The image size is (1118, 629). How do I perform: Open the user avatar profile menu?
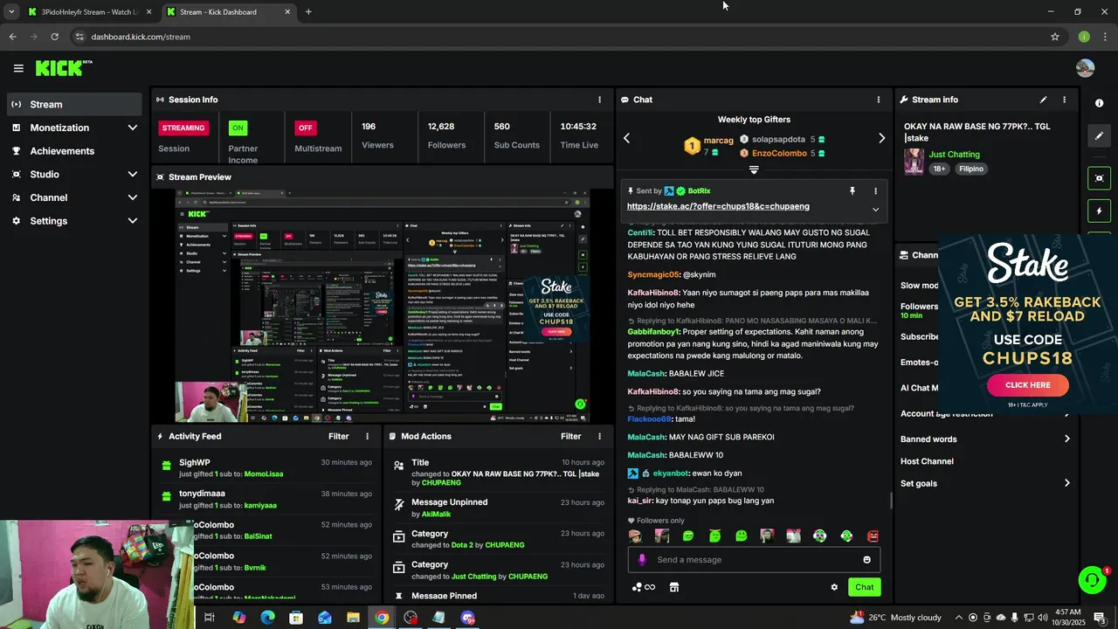coord(1085,68)
